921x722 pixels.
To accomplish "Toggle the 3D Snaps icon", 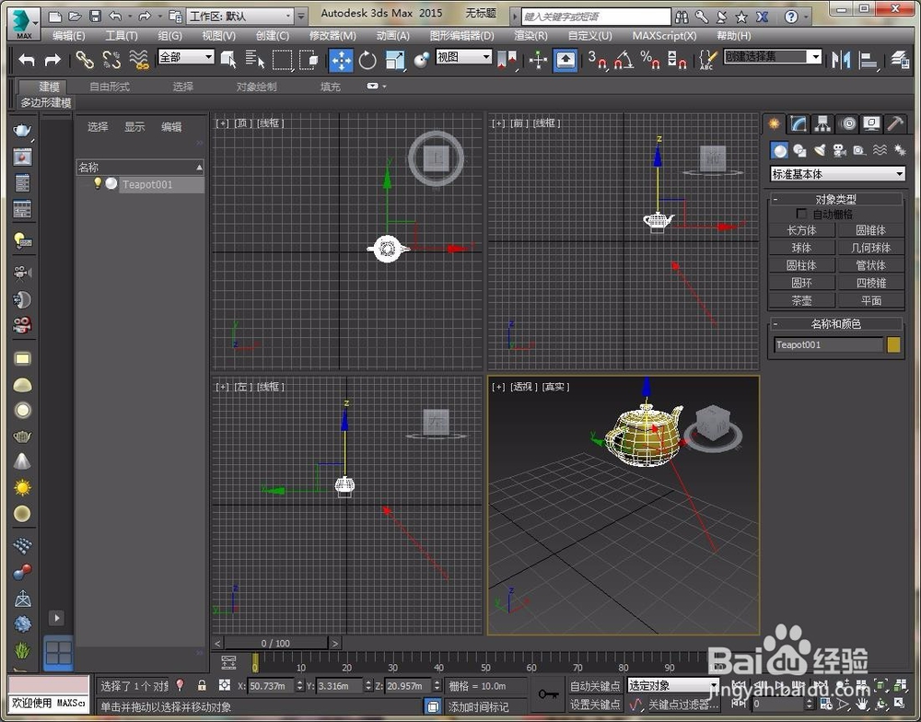I will (x=597, y=60).
